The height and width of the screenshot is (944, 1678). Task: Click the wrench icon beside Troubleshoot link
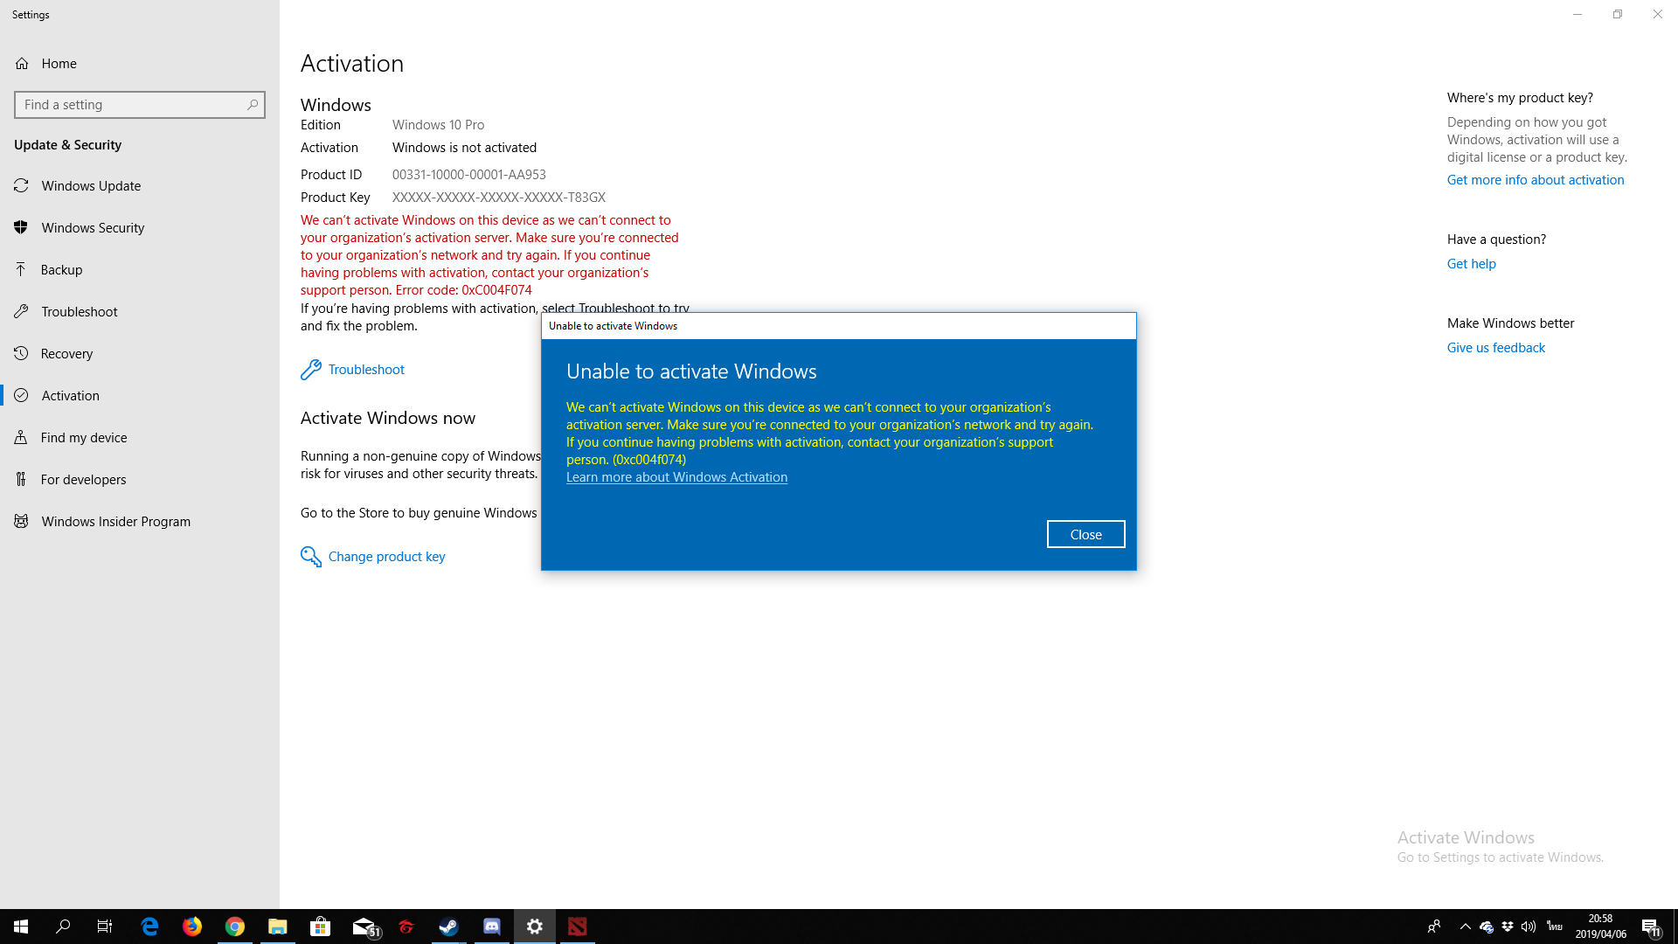(311, 370)
